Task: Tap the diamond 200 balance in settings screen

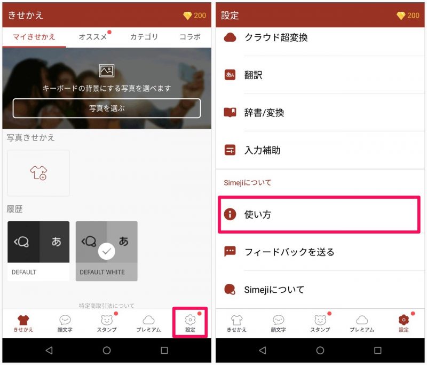Action: pyautogui.click(x=408, y=15)
